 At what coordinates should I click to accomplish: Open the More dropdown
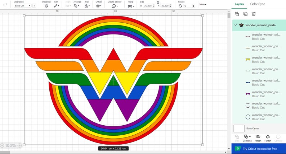(203, 4)
